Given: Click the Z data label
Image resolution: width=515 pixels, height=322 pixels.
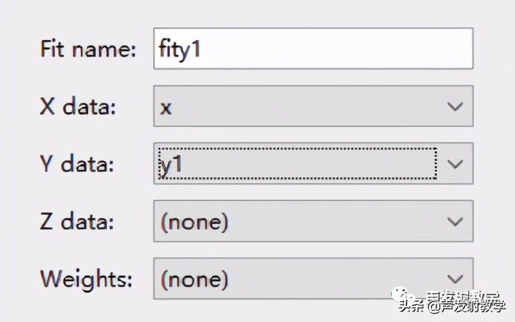Looking at the screenshot, I should pyautogui.click(x=77, y=221).
